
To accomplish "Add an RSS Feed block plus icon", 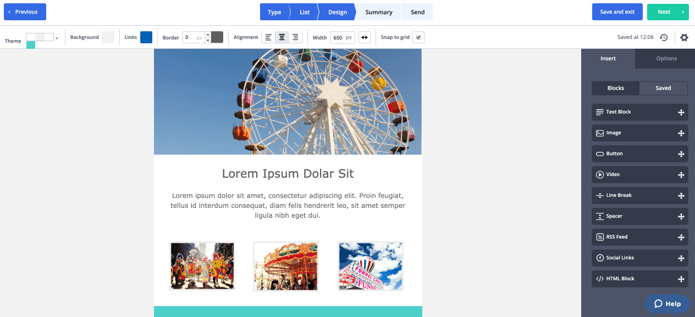I will (x=681, y=237).
